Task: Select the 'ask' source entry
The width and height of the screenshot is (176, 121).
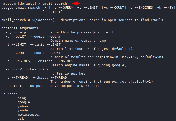Action: pyautogui.click(x=21, y=119)
